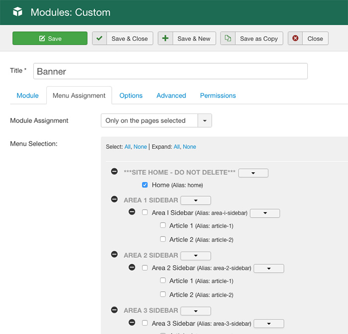Click the Joomla modules cube icon
This screenshot has width=348, height=334.
17,12
